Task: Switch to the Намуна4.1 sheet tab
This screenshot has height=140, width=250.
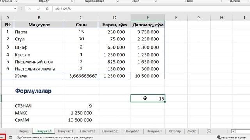Action: tap(154, 131)
